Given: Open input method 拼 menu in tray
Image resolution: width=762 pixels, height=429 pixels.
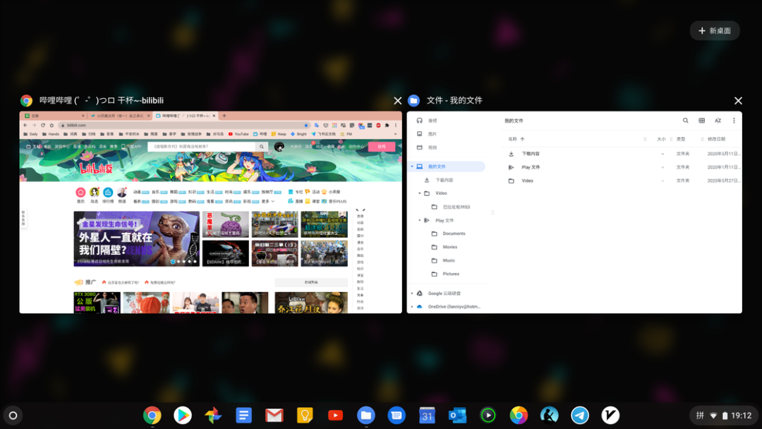Looking at the screenshot, I should pyautogui.click(x=700, y=416).
